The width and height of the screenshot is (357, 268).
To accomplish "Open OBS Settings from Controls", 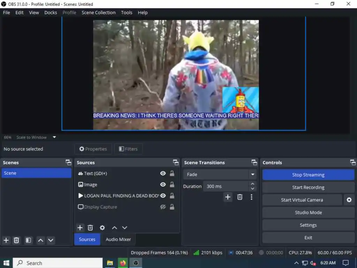I will point(308,225).
